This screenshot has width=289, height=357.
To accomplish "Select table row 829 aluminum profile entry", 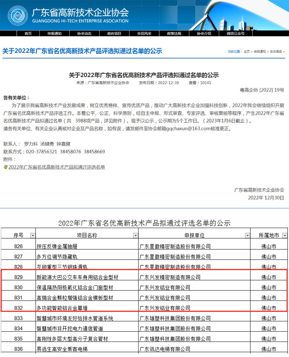I will (144, 277).
